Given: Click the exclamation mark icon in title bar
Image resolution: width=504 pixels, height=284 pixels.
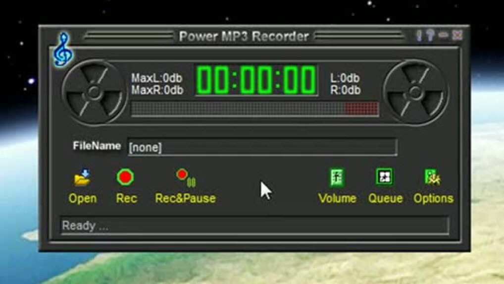Looking at the screenshot, I should click(x=419, y=36).
